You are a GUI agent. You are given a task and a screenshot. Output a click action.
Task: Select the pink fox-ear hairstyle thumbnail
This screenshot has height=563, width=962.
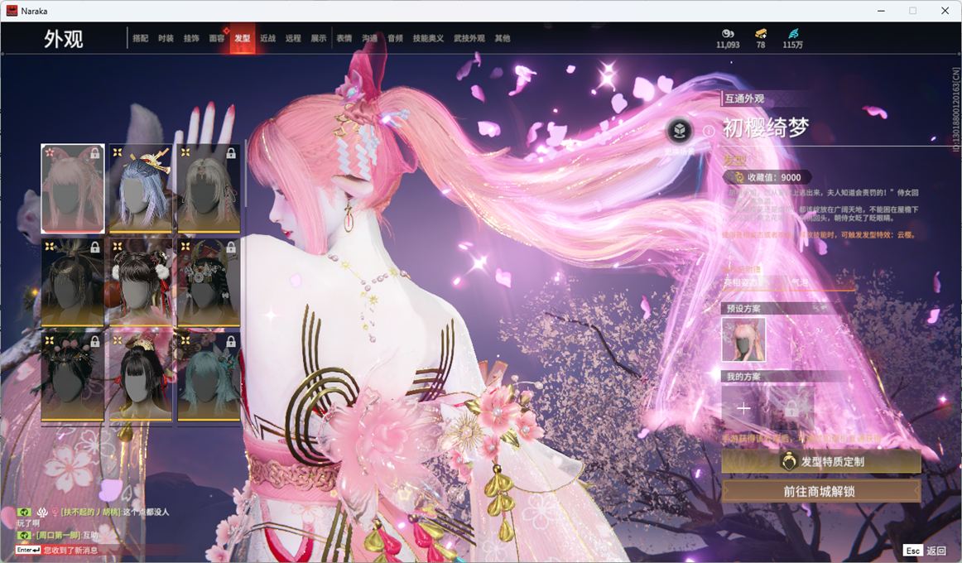click(x=72, y=189)
